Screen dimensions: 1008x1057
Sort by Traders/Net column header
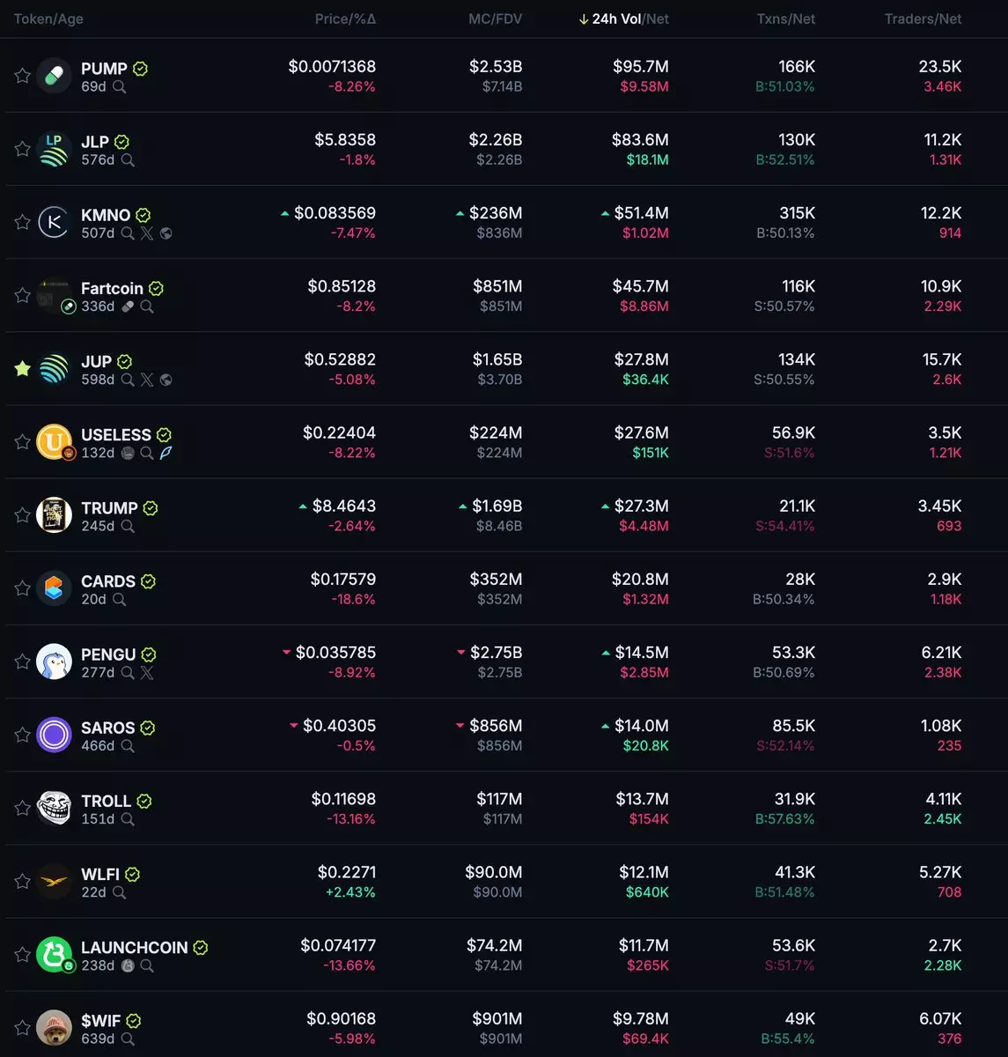923,18
